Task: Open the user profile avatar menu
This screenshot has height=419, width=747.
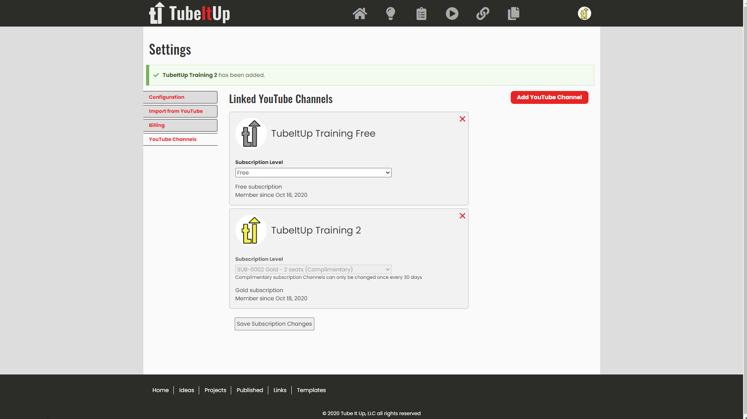Action: click(585, 13)
